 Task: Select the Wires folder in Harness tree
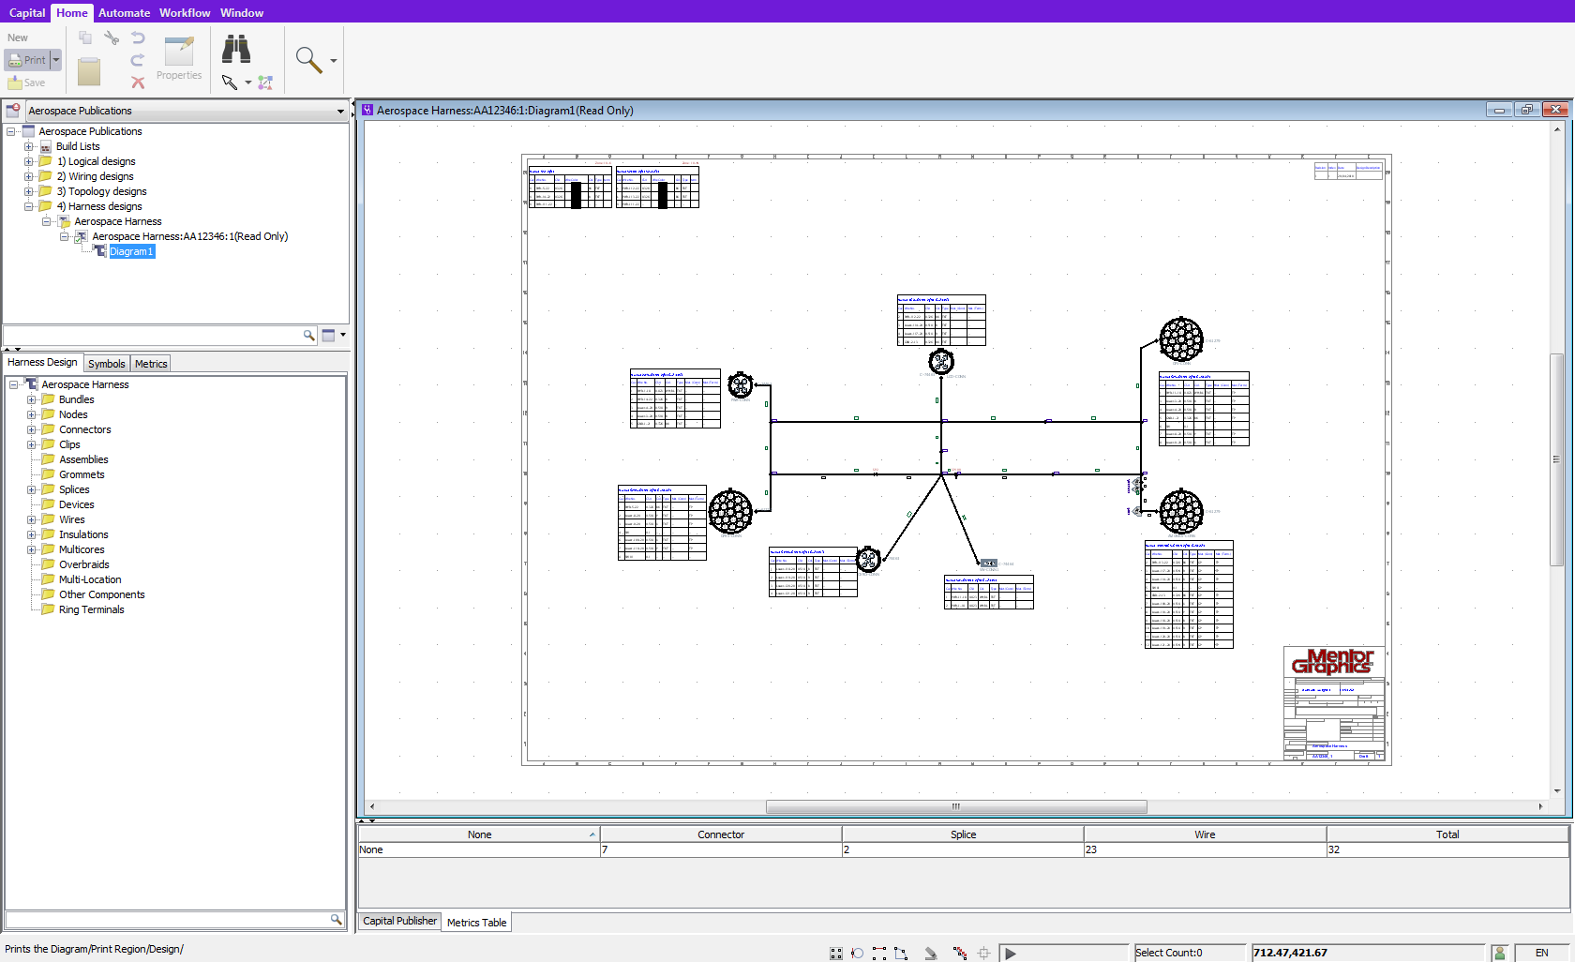pos(72,519)
